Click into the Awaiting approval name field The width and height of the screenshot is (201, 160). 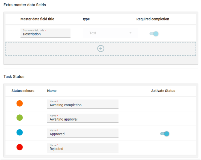pyautogui.click(x=83, y=119)
